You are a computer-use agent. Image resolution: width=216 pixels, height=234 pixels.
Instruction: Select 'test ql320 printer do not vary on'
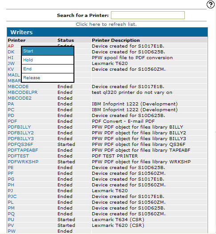[132, 93]
